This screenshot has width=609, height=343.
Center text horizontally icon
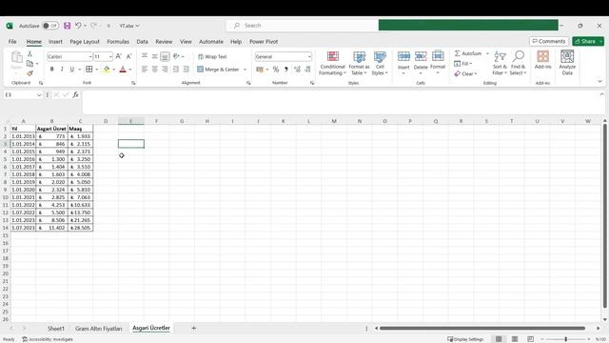tap(154, 70)
